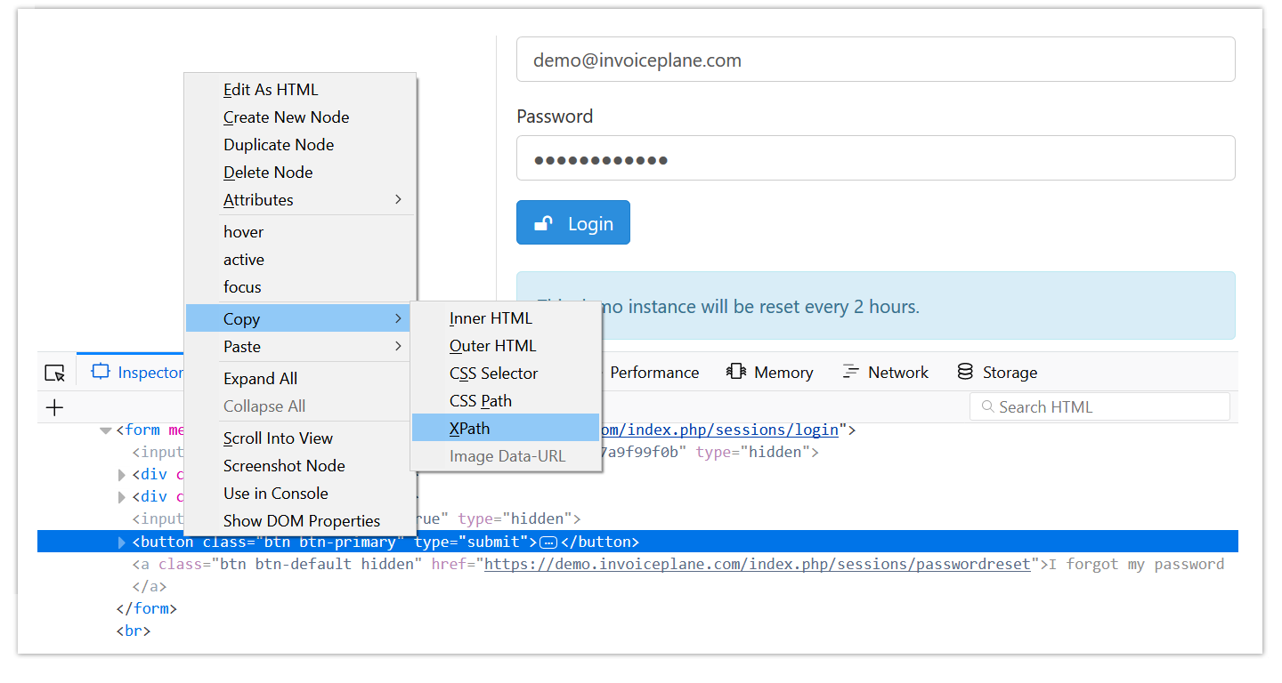Click the demo reset notice text
1282x683 pixels.
pyautogui.click(x=728, y=307)
